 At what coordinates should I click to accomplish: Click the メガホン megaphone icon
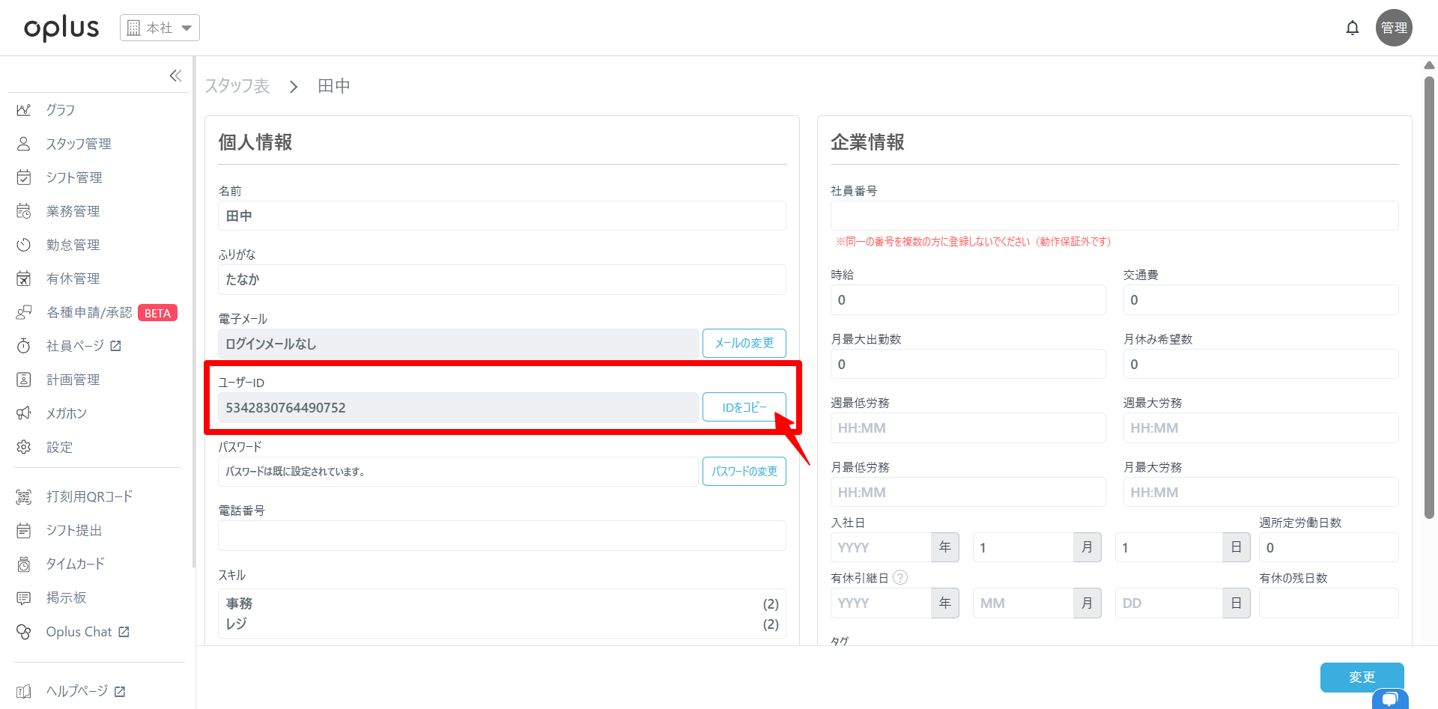click(24, 413)
